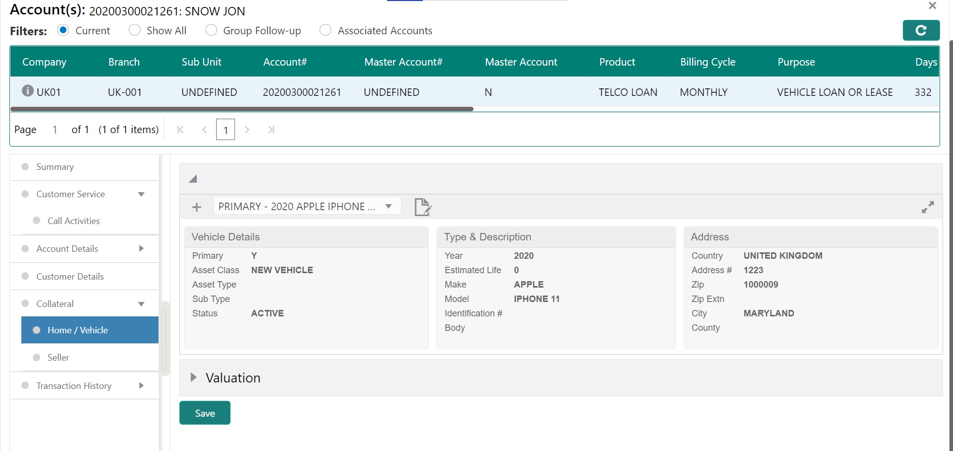Click the UNITED KINGDOM country value

point(783,256)
